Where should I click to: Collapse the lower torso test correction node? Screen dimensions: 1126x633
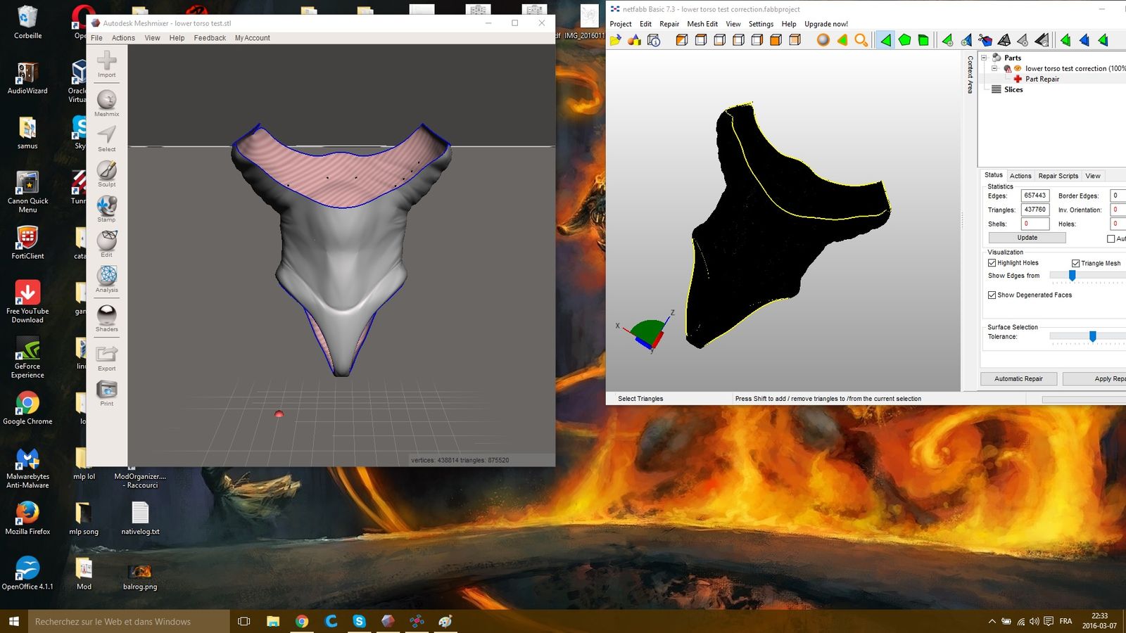(994, 68)
